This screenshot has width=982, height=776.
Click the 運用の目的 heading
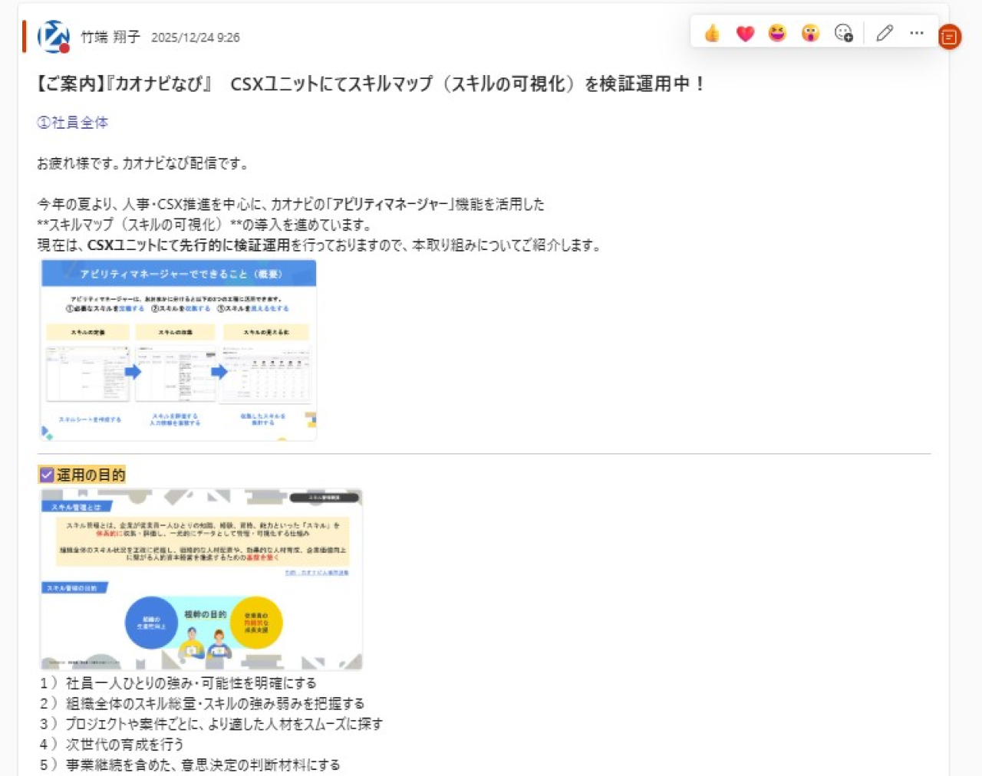pos(82,475)
